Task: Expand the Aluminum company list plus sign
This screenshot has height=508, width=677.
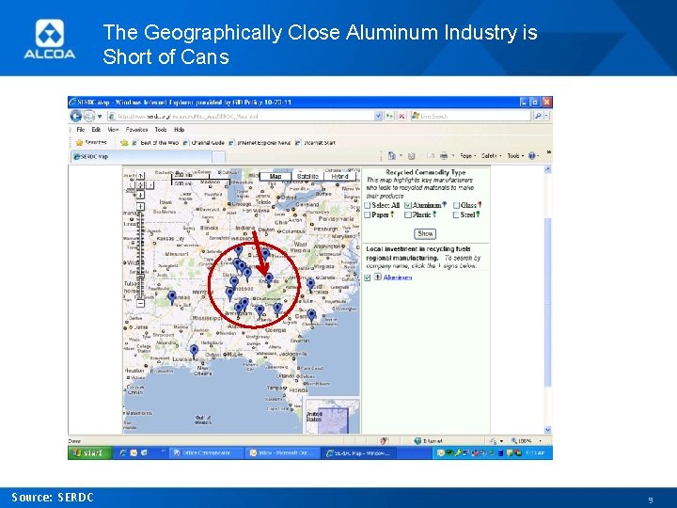Action: [x=377, y=277]
